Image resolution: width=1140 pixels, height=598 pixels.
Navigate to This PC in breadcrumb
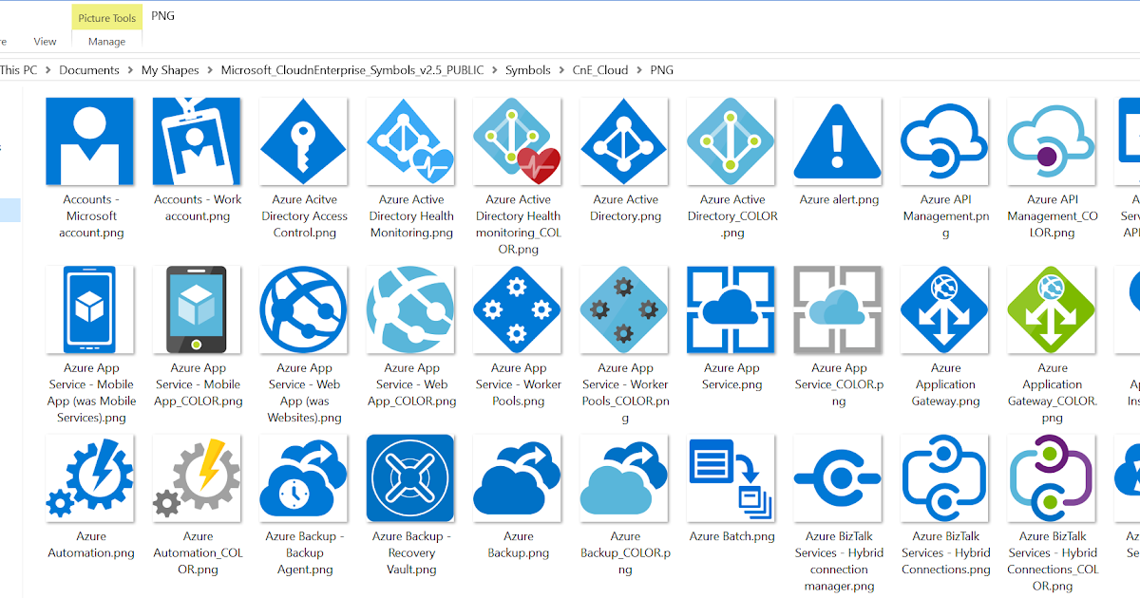(19, 70)
